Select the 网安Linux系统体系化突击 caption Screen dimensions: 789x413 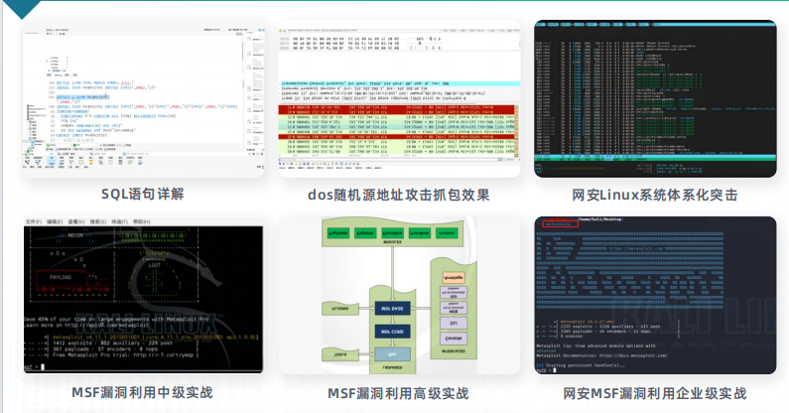pyautogui.click(x=655, y=195)
